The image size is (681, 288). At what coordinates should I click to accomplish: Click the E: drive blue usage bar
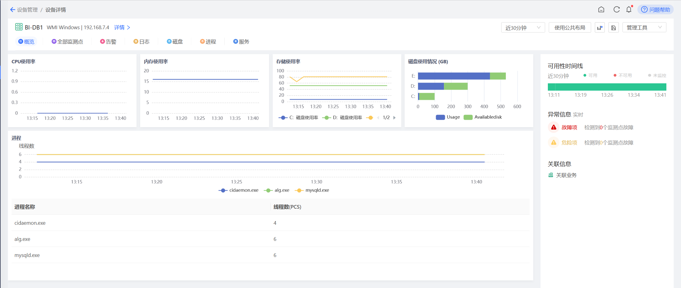454,76
